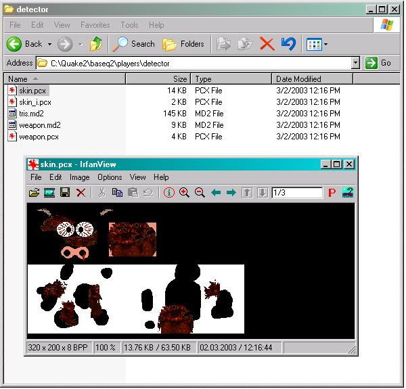The width and height of the screenshot is (406, 389).
Task: Expand the Address bar dropdown
Action: (x=356, y=63)
